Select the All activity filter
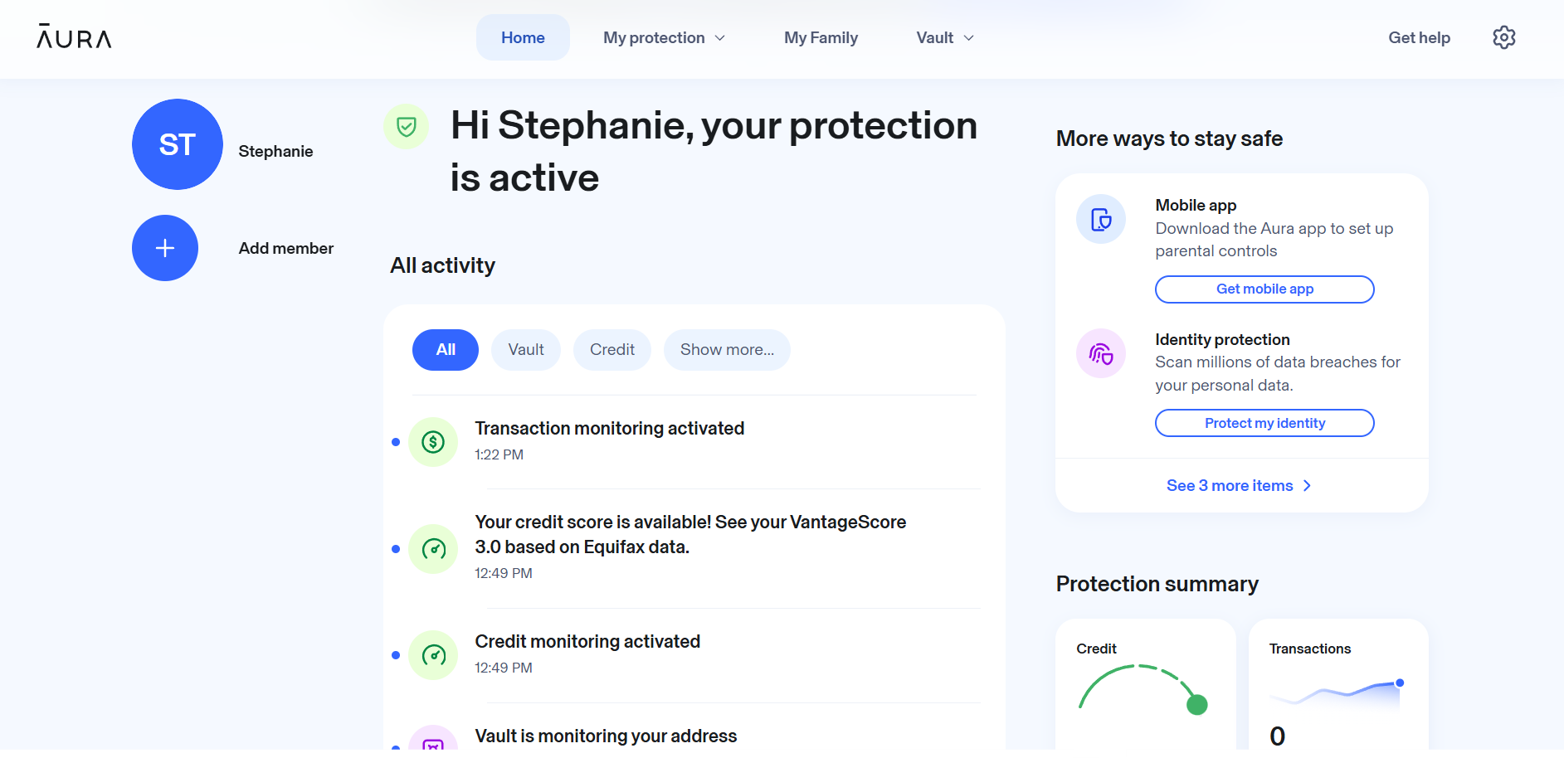Image resolution: width=1564 pixels, height=758 pixels. pos(445,349)
